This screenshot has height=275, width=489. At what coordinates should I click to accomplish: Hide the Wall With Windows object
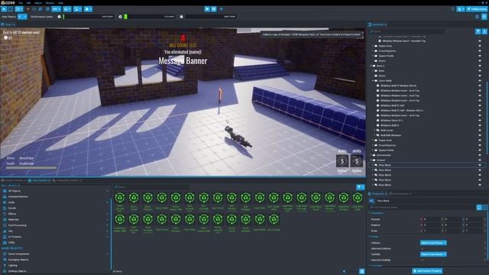pyautogui.click(x=480, y=135)
